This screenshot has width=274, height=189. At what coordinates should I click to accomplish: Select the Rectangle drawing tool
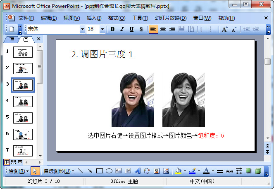pos(100,171)
